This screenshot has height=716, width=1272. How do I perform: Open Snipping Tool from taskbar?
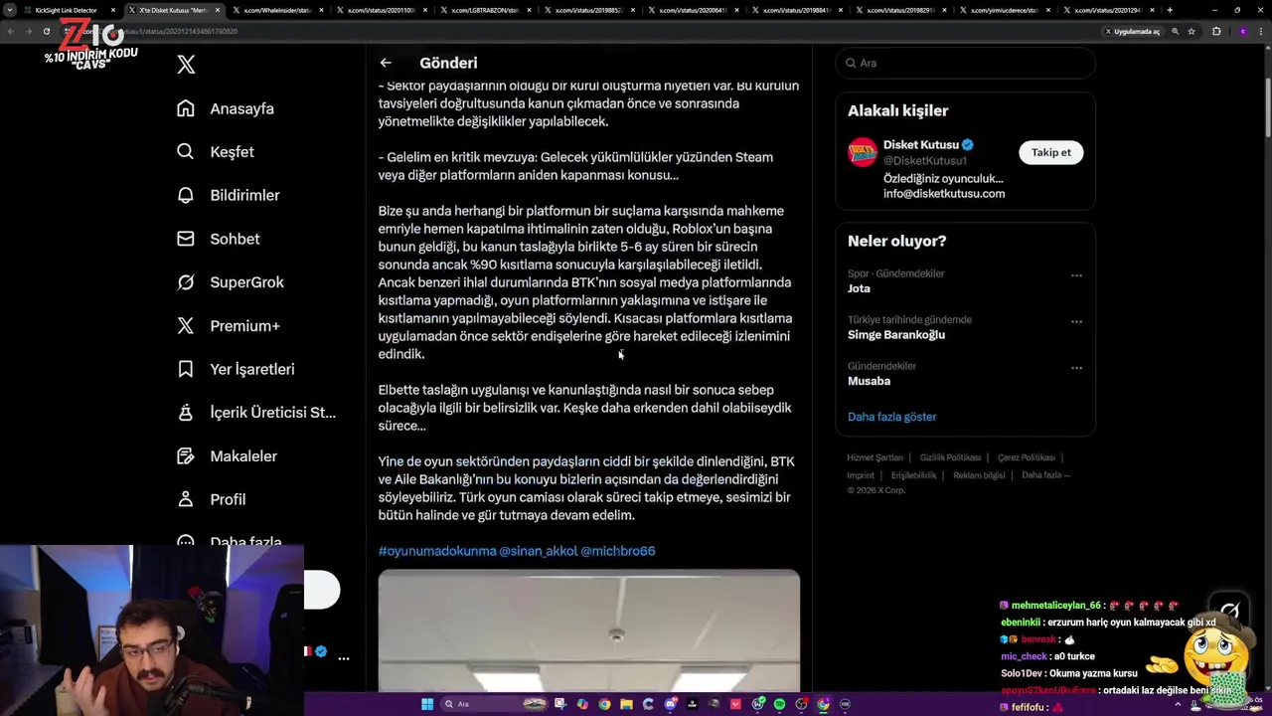560,704
